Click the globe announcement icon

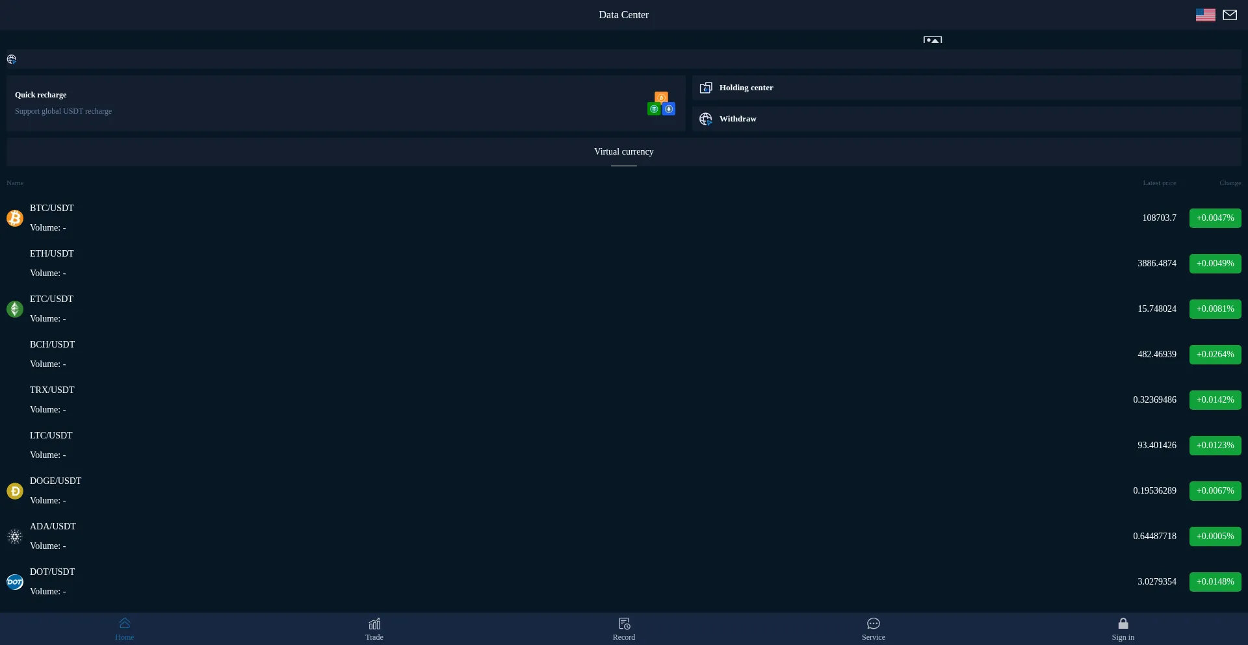coord(12,60)
